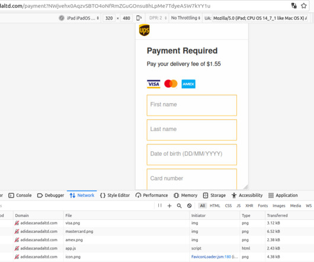The width and height of the screenshot is (314, 262).
Task: Switch to the Debugger tab
Action: tap(51, 195)
